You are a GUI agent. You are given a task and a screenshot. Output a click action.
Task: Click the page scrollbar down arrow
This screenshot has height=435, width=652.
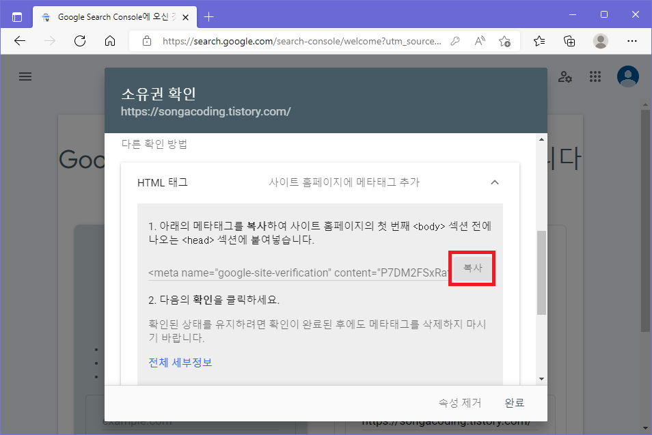click(645, 428)
